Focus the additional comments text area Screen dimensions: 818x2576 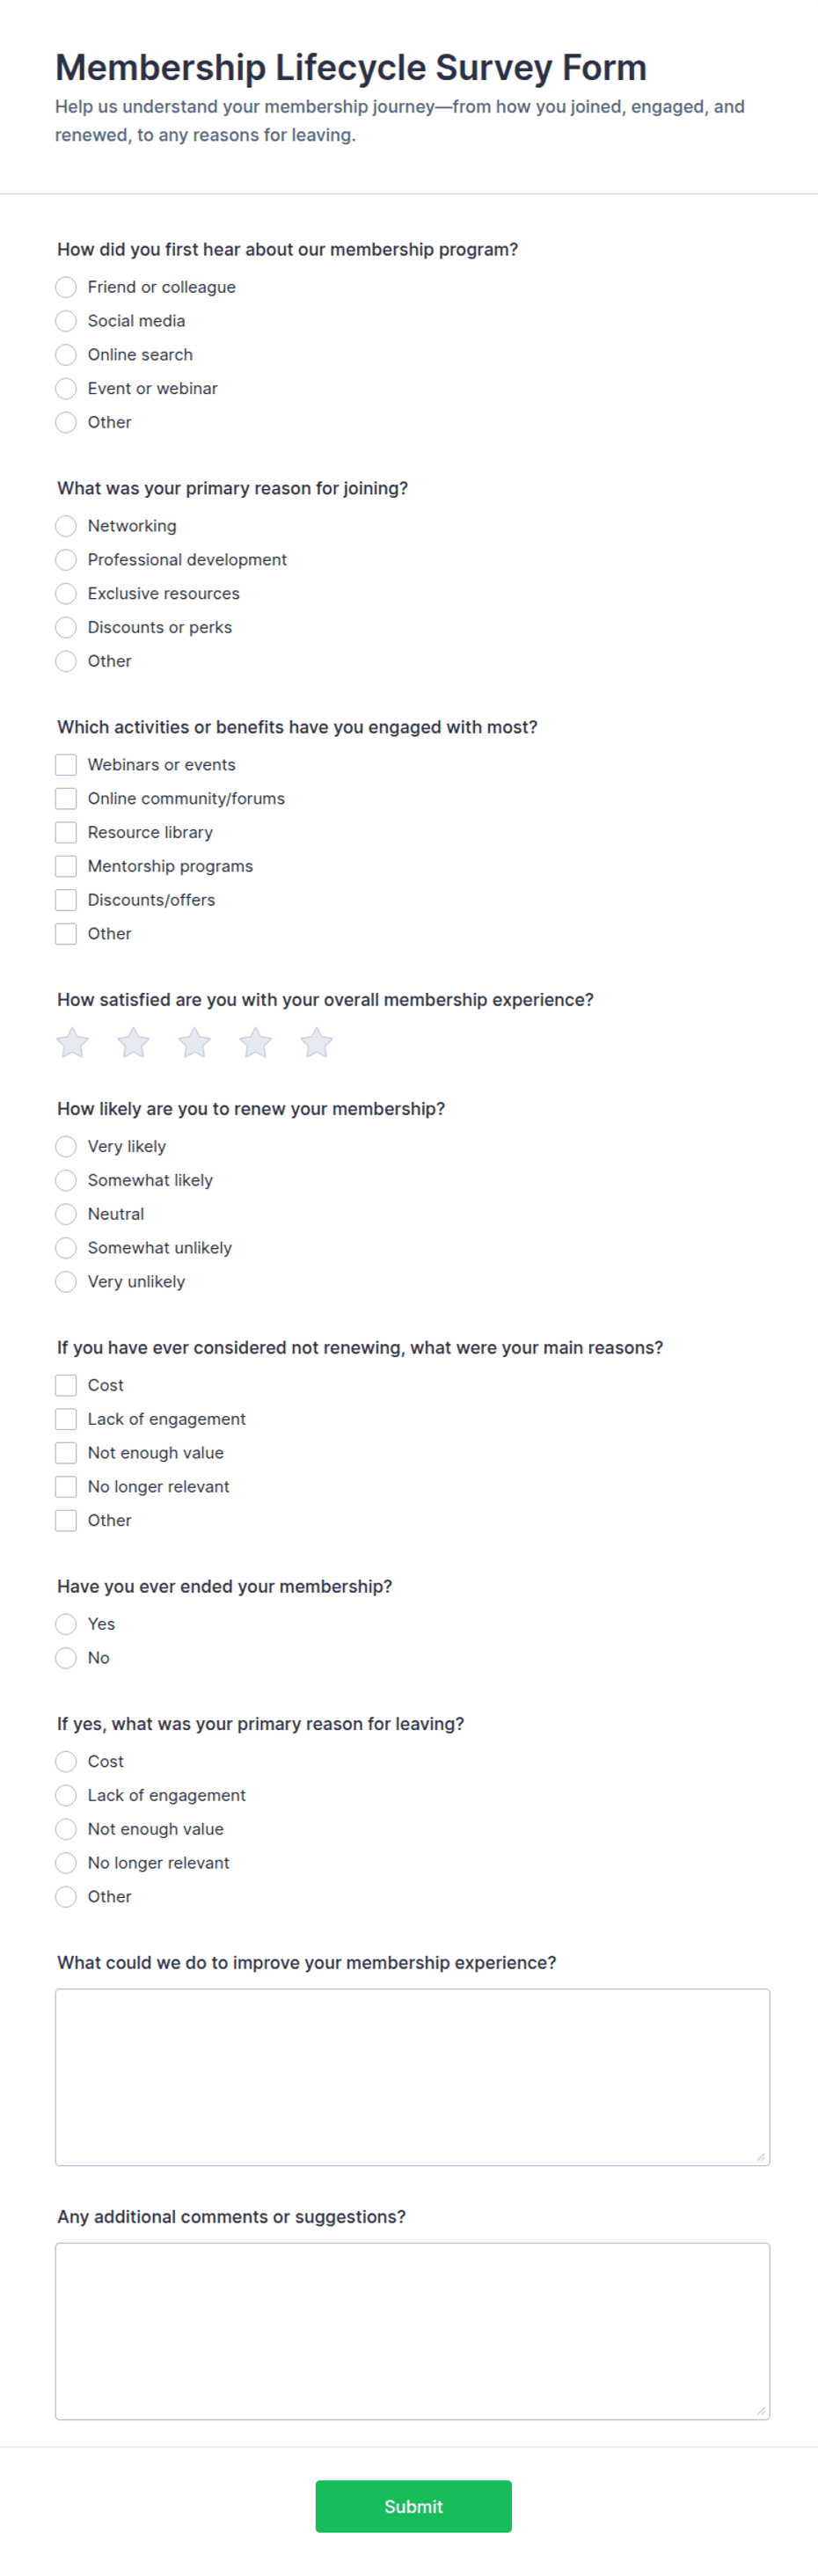pyautogui.click(x=412, y=2331)
